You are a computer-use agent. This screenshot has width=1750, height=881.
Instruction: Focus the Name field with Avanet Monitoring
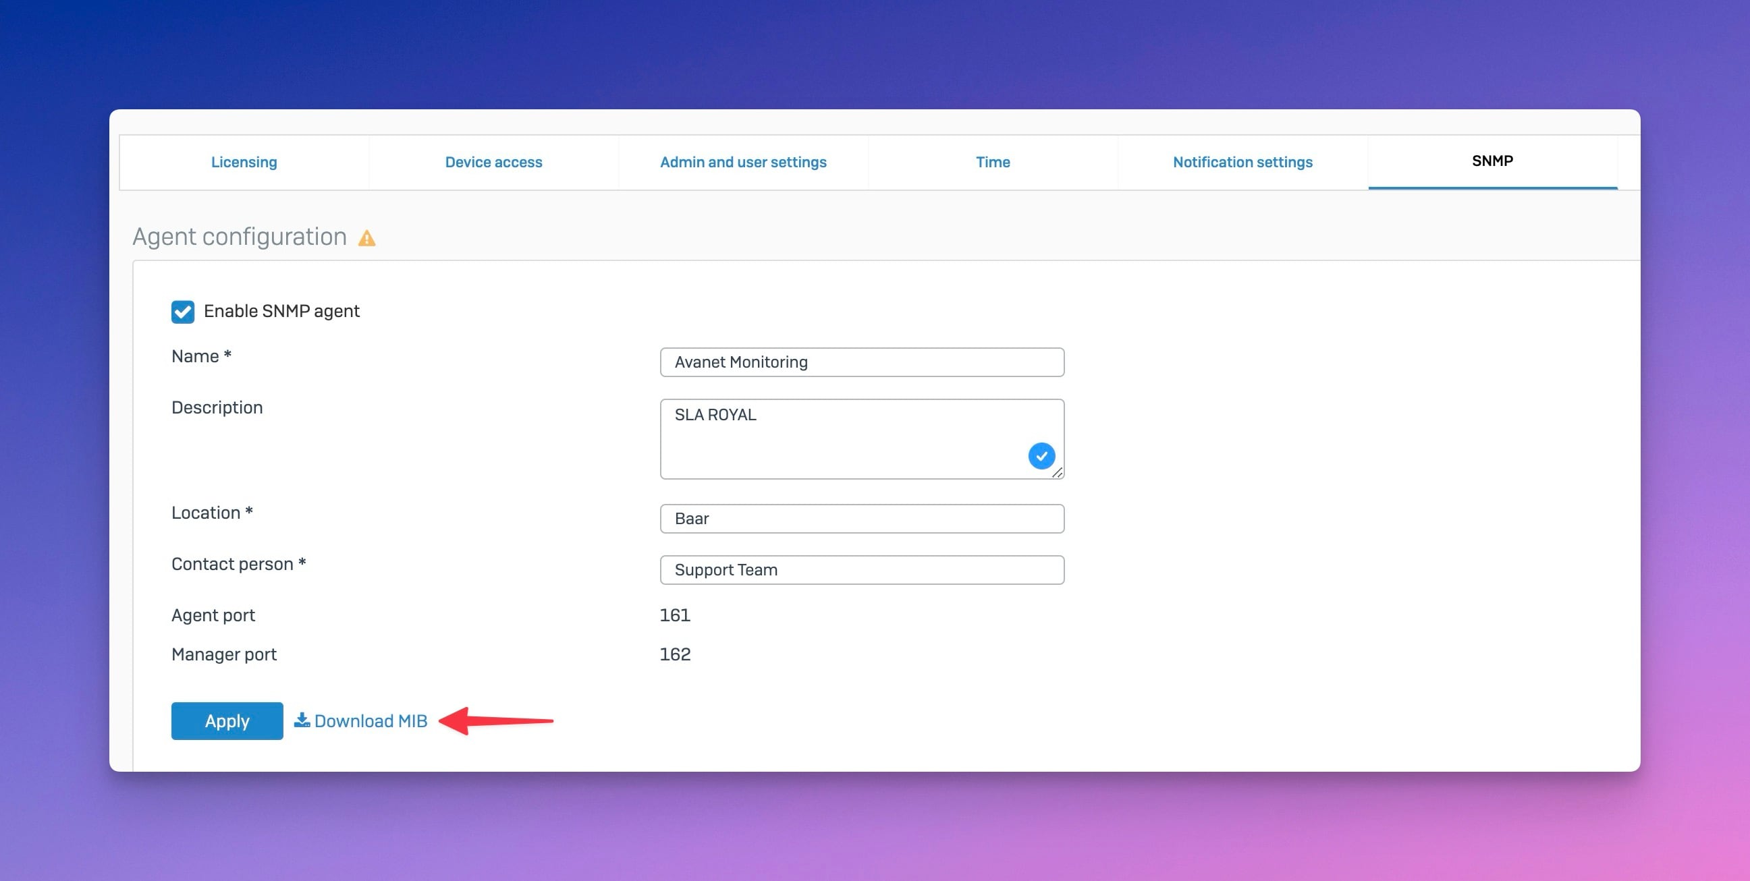(x=861, y=362)
